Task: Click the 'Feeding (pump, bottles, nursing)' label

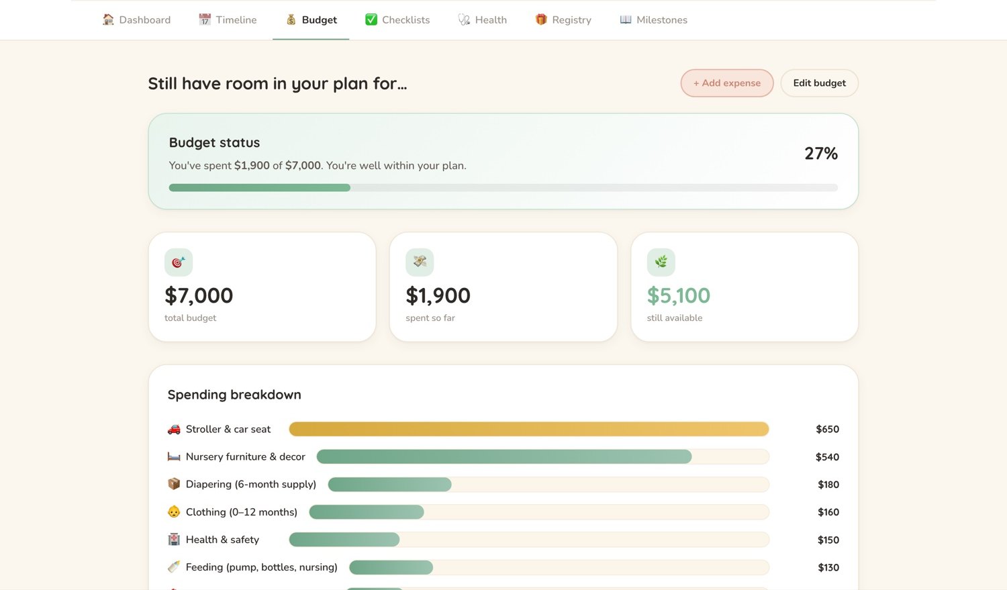Action: [x=262, y=568]
